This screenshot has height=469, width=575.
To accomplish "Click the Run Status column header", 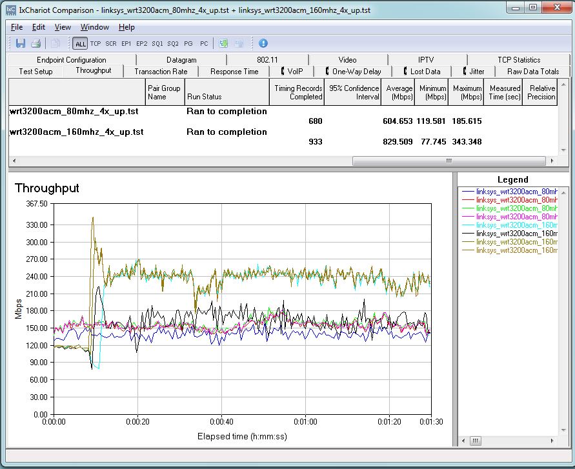I will [x=227, y=92].
